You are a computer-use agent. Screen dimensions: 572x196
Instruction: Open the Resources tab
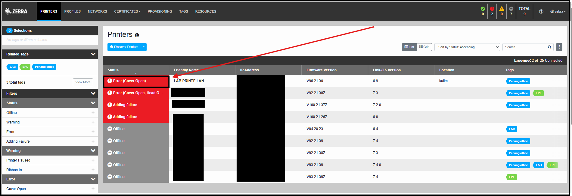click(206, 11)
